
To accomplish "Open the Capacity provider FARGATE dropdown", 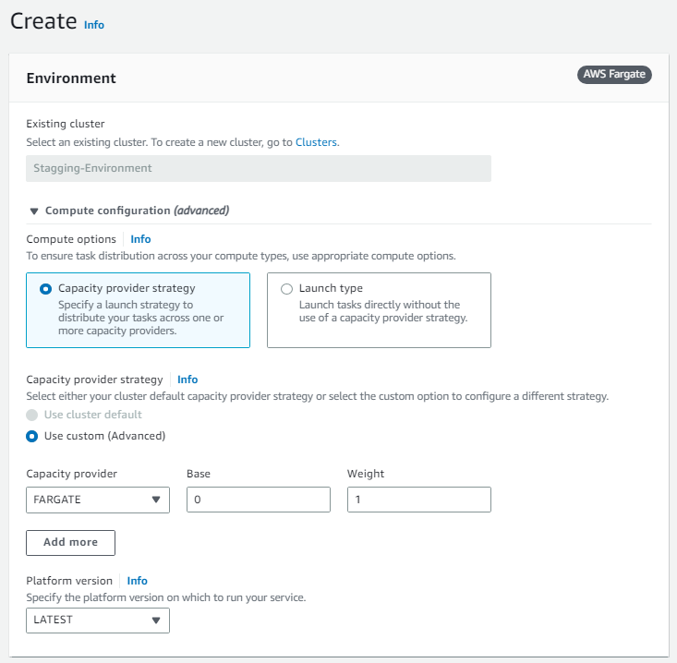I will pos(98,500).
